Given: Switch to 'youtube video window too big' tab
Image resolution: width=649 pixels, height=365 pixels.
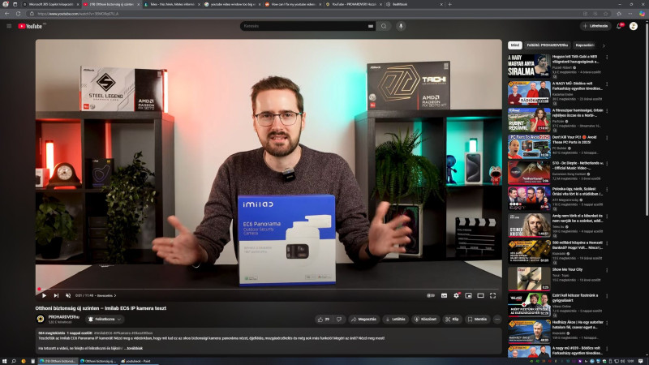Looking at the screenshot, I should coord(232,4).
